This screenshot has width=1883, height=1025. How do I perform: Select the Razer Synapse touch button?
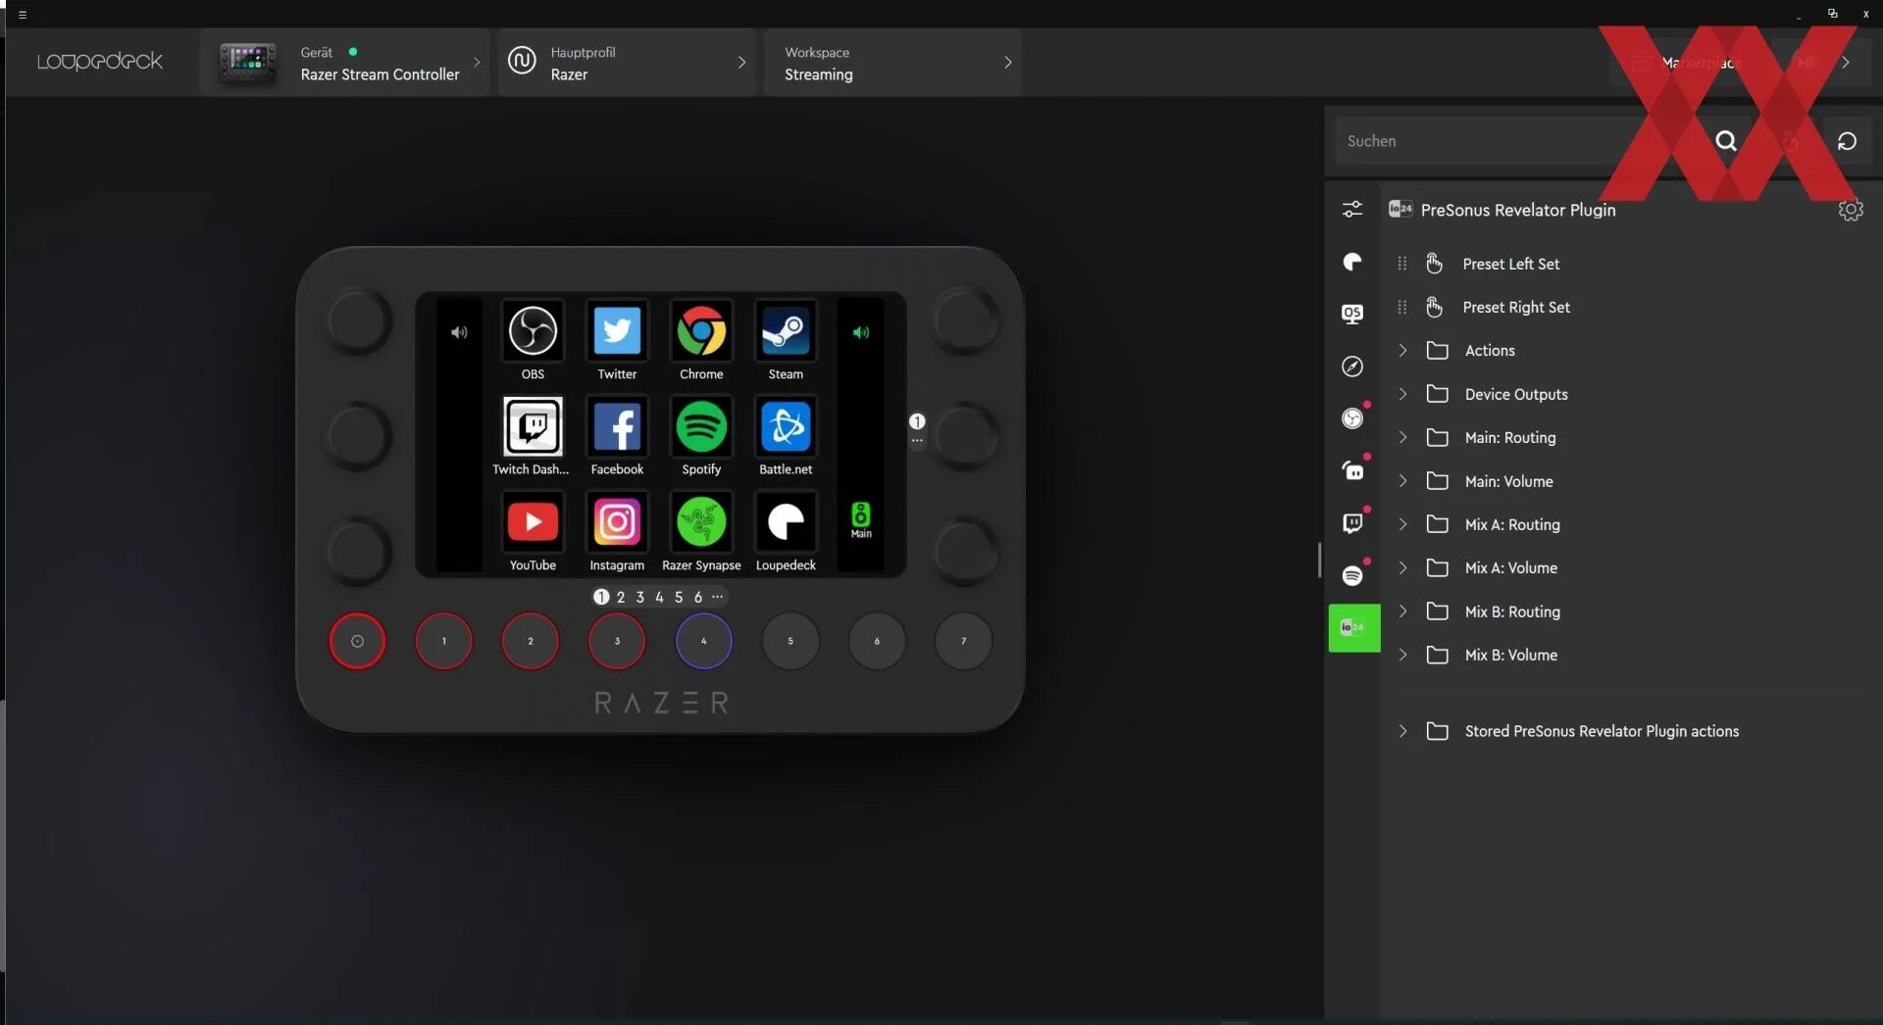(x=701, y=521)
